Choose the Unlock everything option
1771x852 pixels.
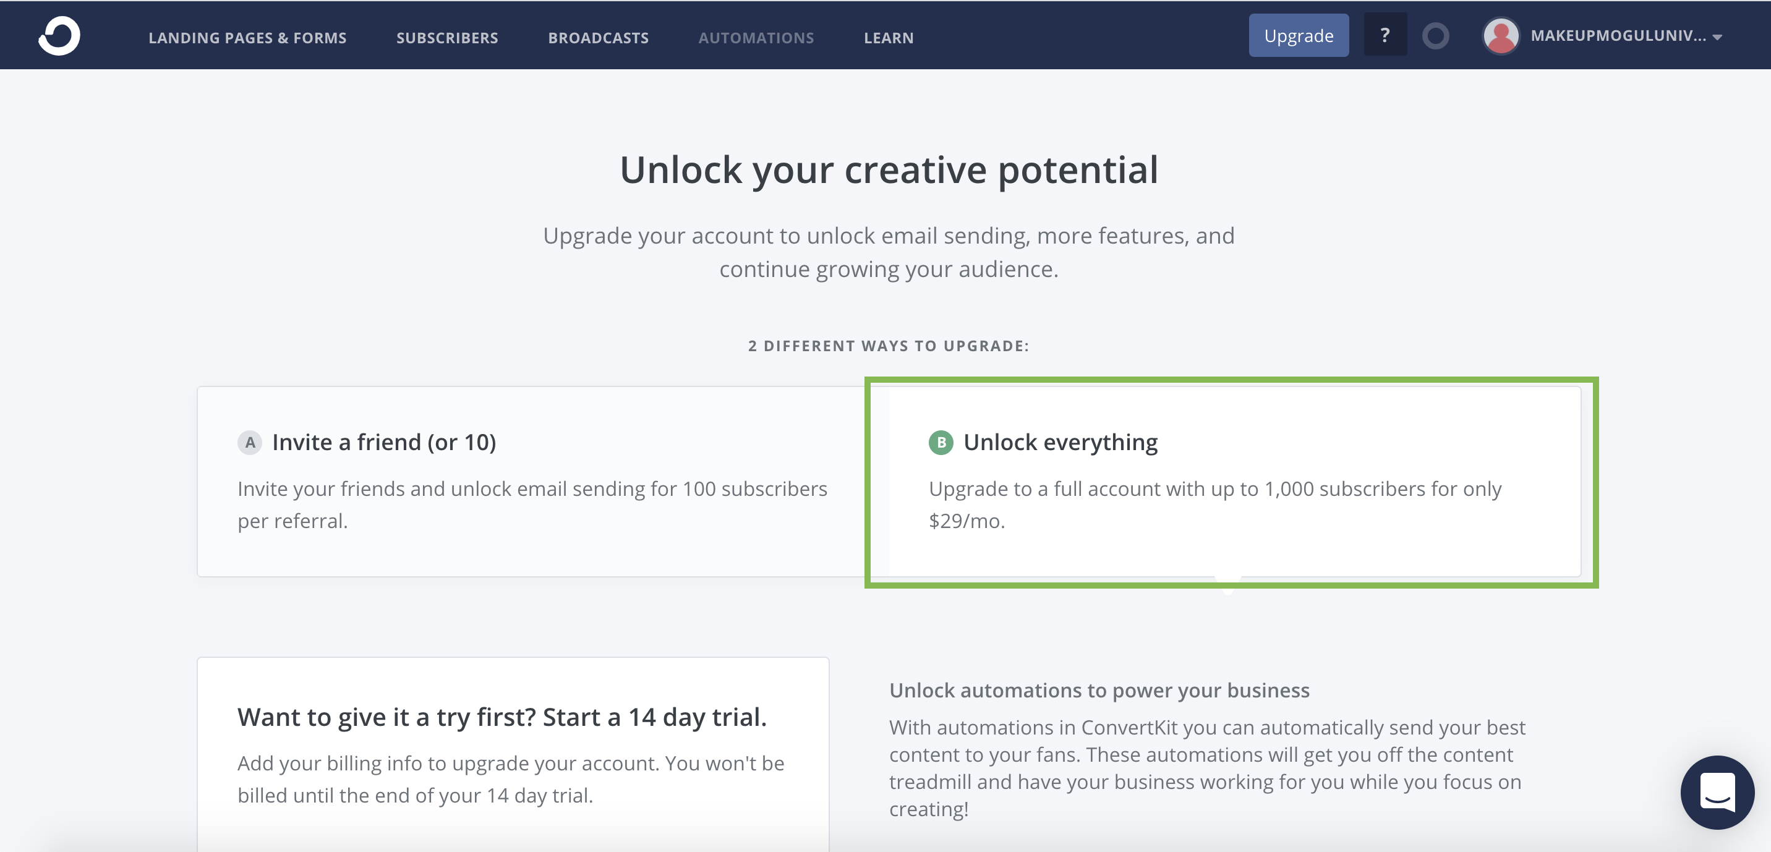click(1060, 442)
